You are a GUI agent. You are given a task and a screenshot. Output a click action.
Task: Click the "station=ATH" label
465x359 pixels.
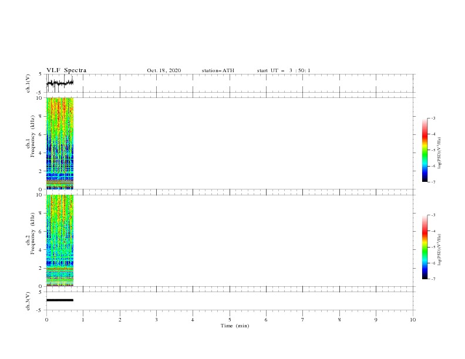(218, 70)
